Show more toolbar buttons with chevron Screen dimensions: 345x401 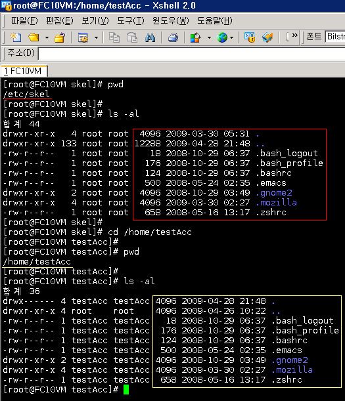[295, 35]
